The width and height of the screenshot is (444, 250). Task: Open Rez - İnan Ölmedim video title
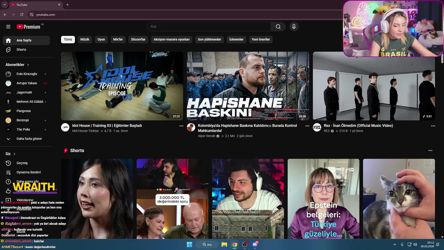pos(358,126)
